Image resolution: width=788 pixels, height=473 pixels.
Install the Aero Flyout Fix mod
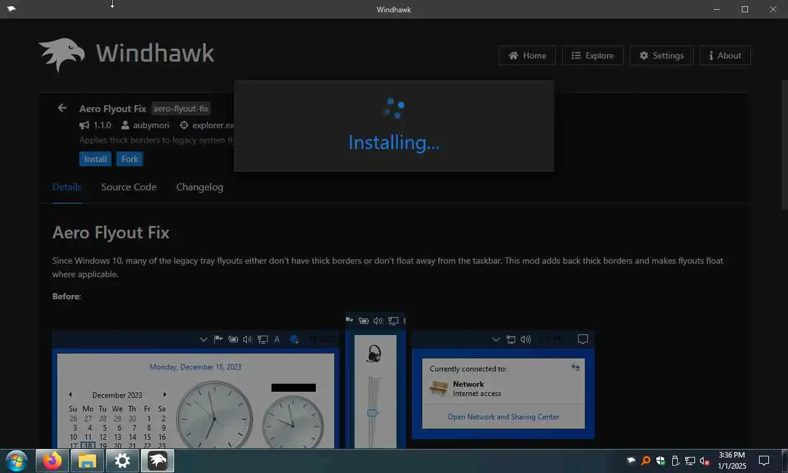(95, 159)
